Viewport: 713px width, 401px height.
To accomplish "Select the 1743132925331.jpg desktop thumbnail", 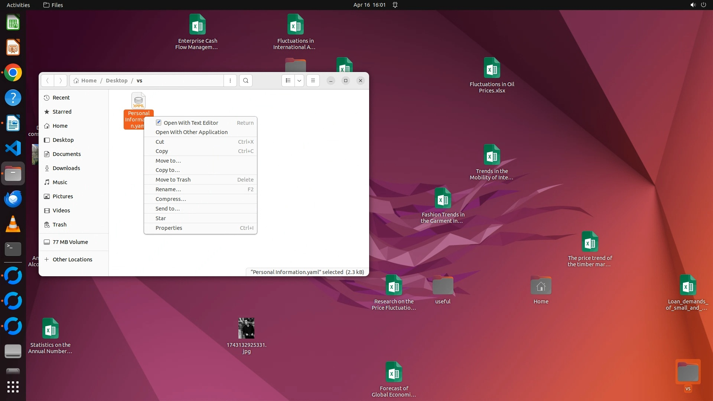I will click(246, 328).
